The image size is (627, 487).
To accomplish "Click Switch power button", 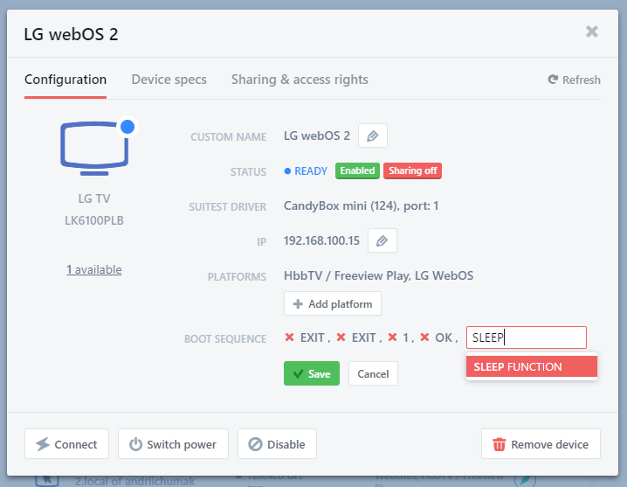I will pos(173,444).
